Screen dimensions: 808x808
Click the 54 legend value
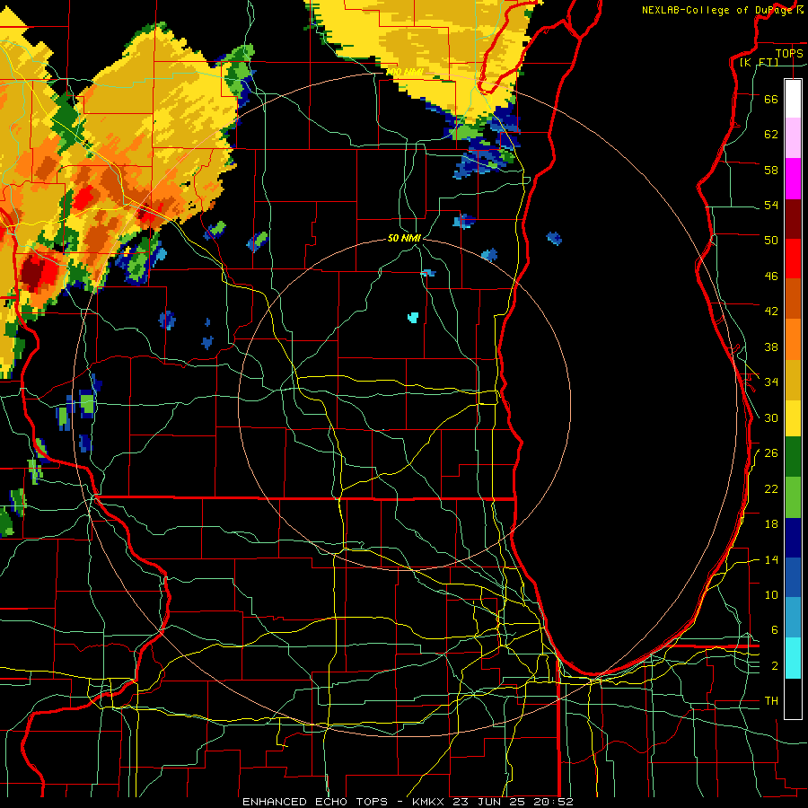tap(771, 205)
